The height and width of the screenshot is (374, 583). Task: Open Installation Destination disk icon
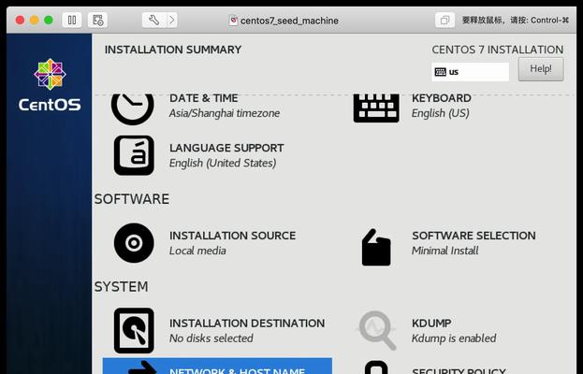point(134,331)
